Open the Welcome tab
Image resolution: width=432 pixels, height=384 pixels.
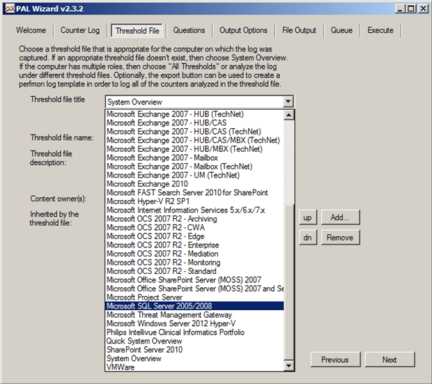point(31,30)
